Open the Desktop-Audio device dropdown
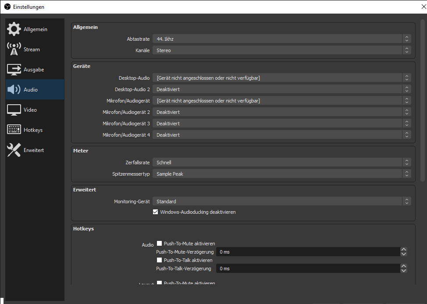The height and width of the screenshot is (304, 427). tap(281, 78)
